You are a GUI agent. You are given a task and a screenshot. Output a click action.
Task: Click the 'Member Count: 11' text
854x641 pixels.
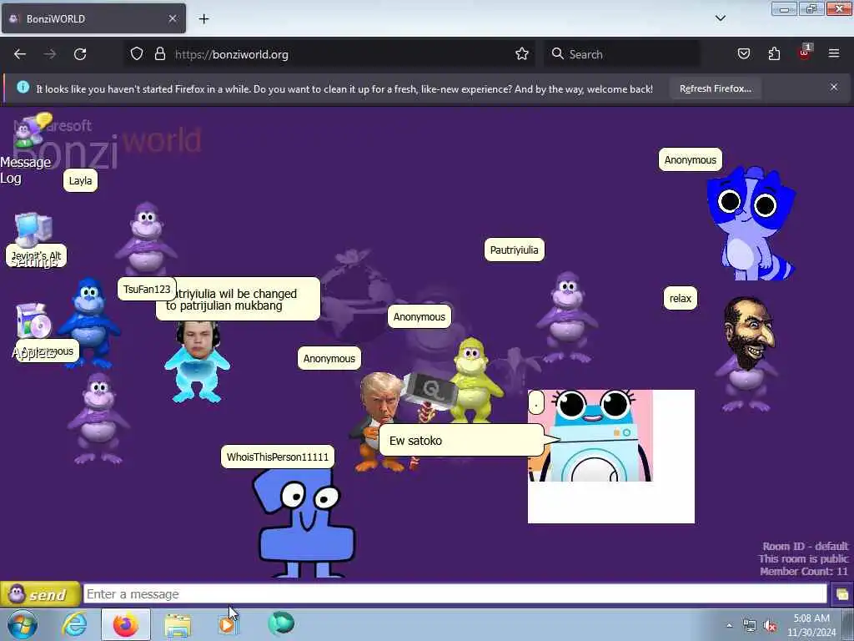(804, 571)
